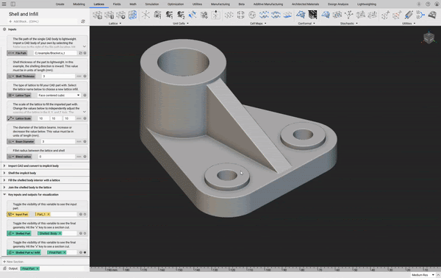Remove the Final Part chip from Output
The image size is (441, 278).
(x=37, y=268)
